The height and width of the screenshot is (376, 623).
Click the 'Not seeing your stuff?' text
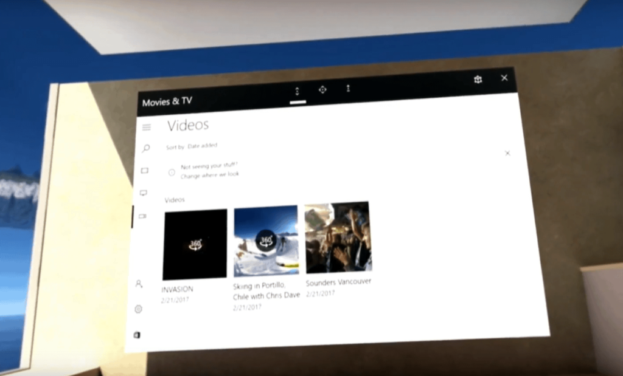(x=209, y=165)
